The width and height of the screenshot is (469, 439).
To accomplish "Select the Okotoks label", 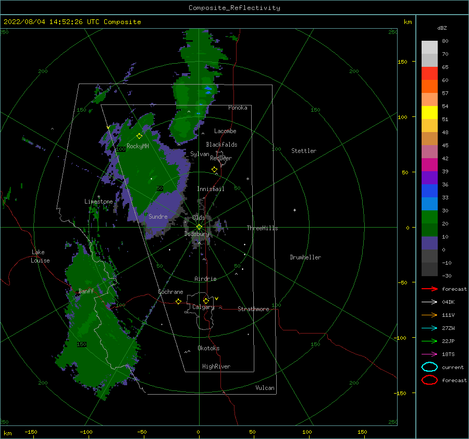I will coord(209,348).
